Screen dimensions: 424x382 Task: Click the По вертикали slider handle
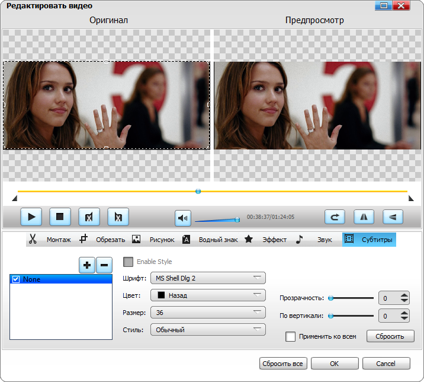330,316
